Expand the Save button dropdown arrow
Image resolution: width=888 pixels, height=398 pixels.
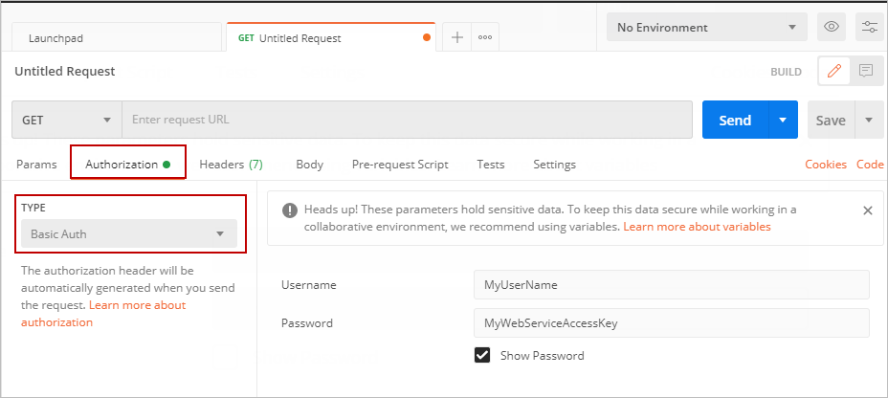tap(869, 121)
